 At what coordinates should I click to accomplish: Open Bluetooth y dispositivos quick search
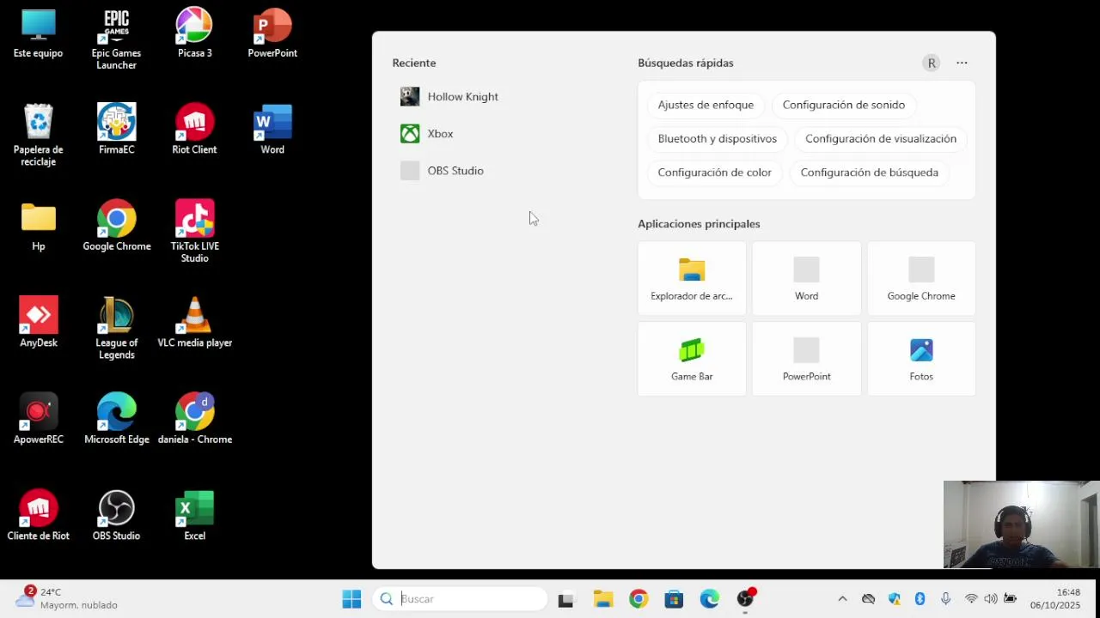(717, 139)
